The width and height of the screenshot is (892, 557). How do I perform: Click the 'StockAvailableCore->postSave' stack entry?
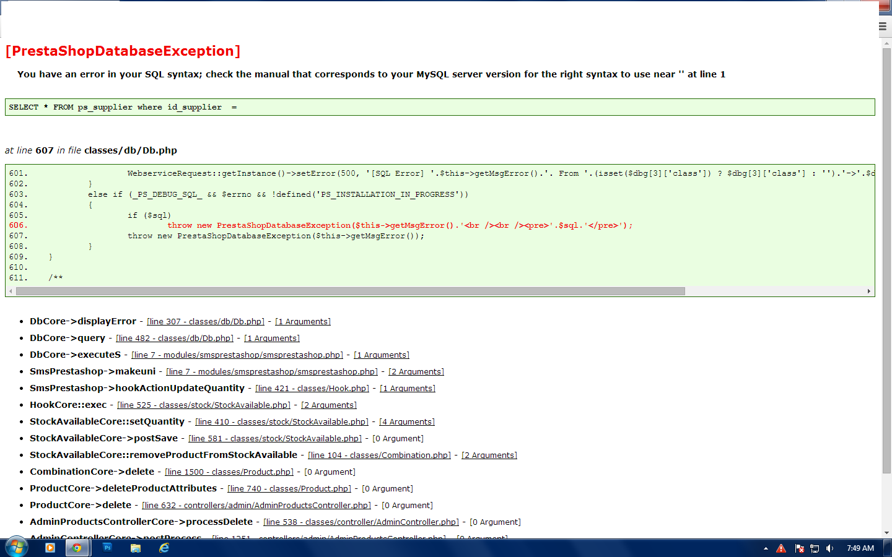(103, 438)
